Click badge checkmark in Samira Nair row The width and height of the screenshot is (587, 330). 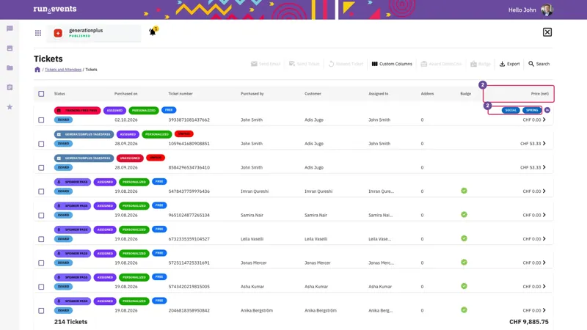(x=464, y=215)
